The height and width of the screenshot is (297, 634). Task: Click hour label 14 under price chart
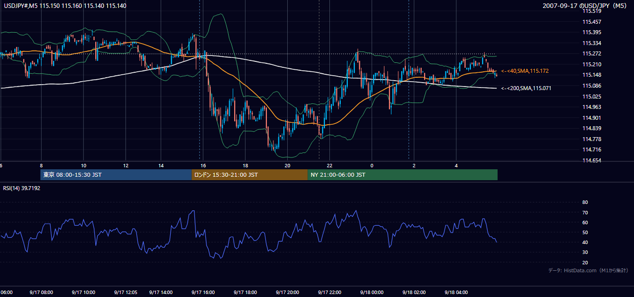tap(161, 165)
